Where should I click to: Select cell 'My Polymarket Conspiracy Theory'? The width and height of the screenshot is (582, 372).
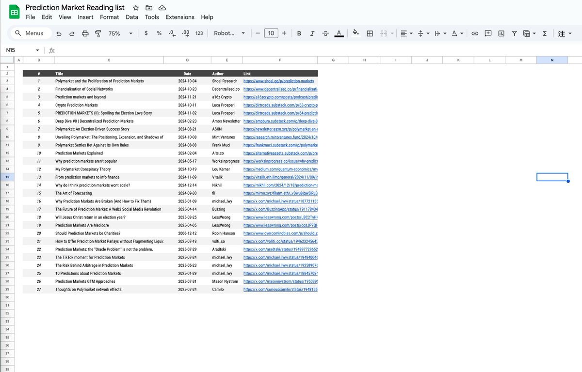pos(109,169)
